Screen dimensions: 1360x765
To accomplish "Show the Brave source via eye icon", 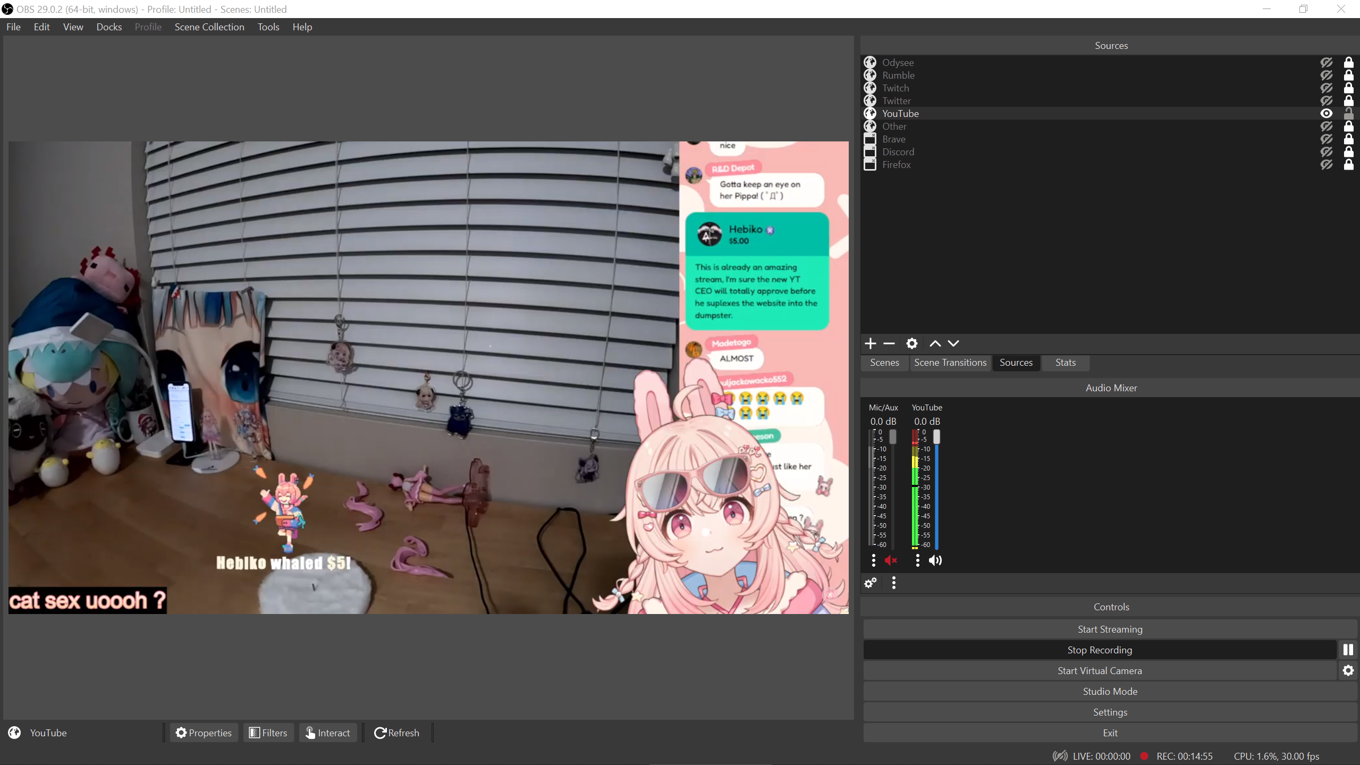I will point(1327,139).
